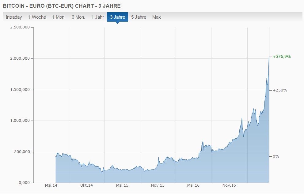
Task: Click the 500,000 y-axis value
Action: tap(22, 151)
